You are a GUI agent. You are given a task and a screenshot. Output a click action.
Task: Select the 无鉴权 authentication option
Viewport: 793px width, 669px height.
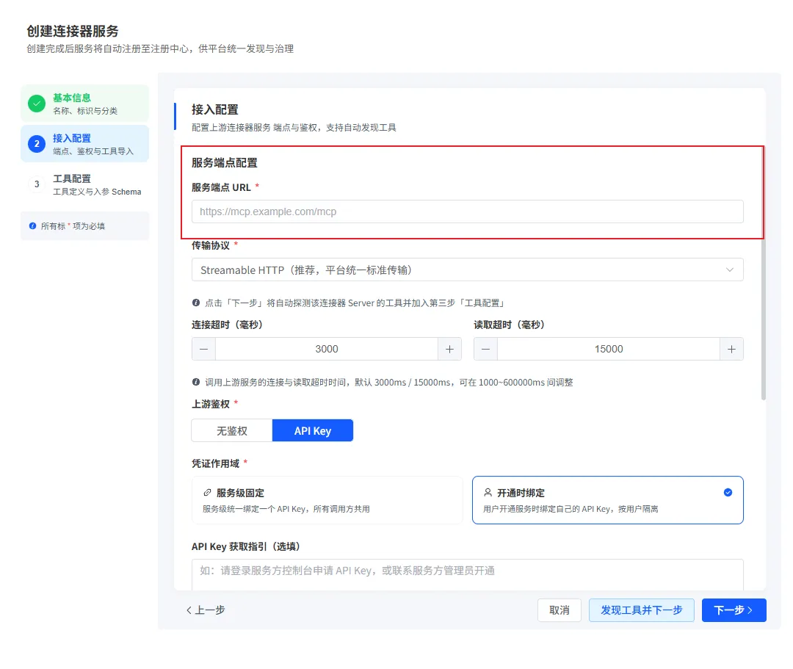point(232,430)
